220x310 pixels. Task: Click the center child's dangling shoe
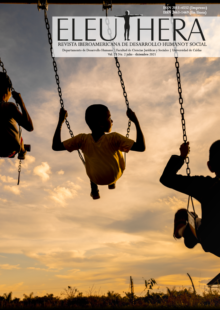pyautogui.click(x=95, y=194)
